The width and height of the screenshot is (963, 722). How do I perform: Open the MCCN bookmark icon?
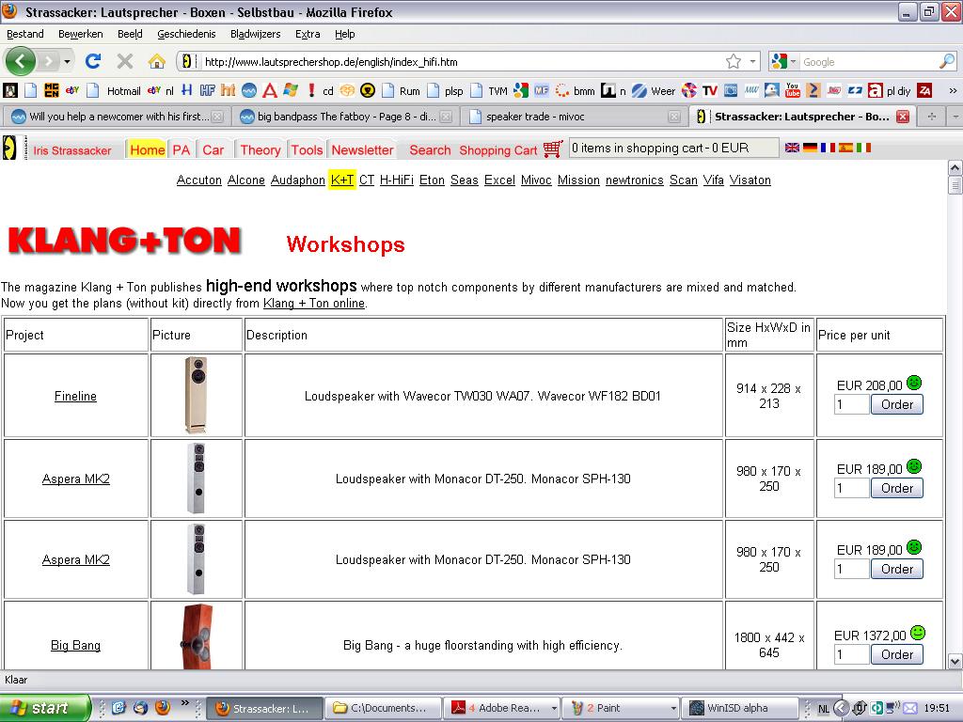click(52, 91)
